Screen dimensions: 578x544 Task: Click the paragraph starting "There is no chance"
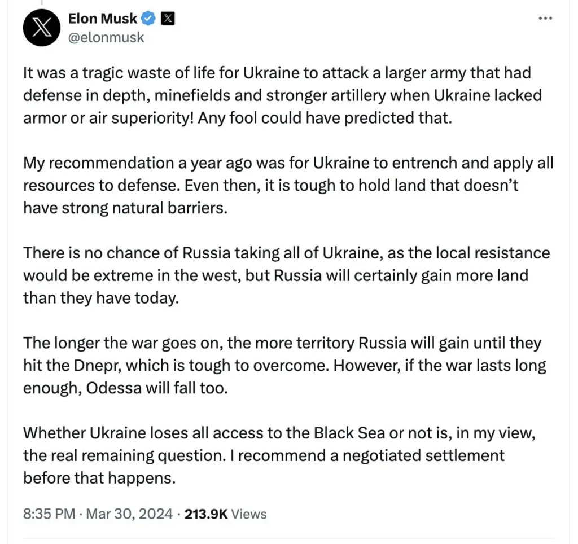coord(286,275)
